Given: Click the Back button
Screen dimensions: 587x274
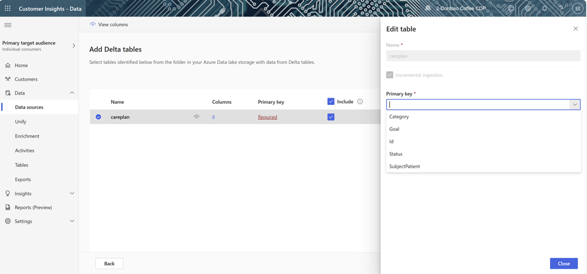Looking at the screenshot, I should [x=109, y=263].
